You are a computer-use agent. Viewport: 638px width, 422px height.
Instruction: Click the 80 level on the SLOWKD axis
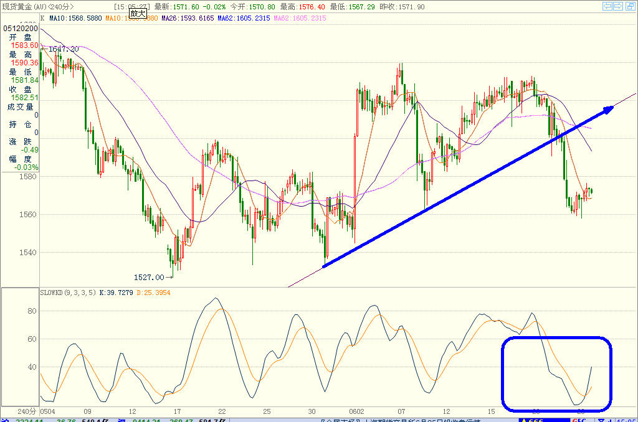click(32, 311)
